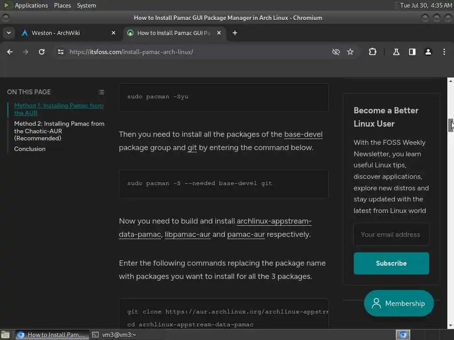454x340 pixels.
Task: Toggle the table of contents list icon
Action: click(101, 92)
